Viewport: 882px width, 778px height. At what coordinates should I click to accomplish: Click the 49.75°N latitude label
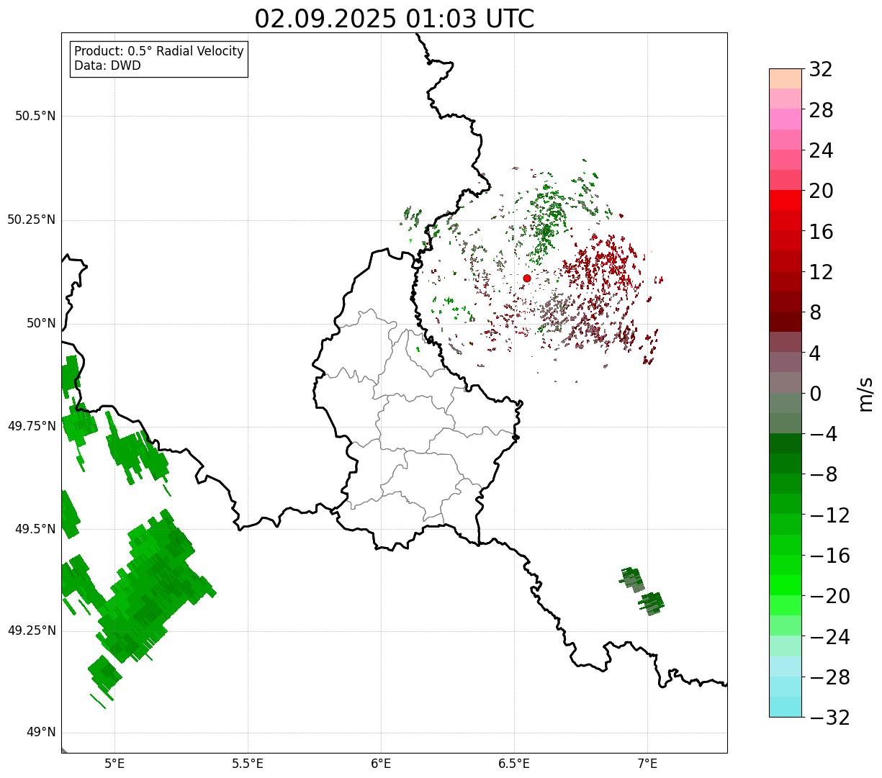[32, 426]
